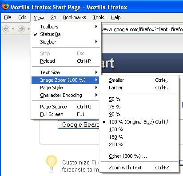Enable Zoom with Text option

(139, 168)
